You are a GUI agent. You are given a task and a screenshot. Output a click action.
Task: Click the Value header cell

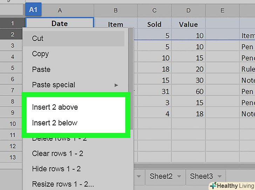pyautogui.click(x=188, y=24)
